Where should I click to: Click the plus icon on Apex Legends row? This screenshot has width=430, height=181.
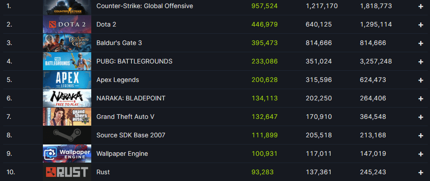pyautogui.click(x=421, y=80)
